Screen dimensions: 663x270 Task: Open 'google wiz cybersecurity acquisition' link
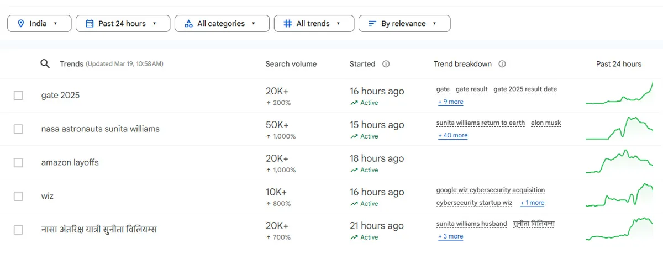click(491, 190)
